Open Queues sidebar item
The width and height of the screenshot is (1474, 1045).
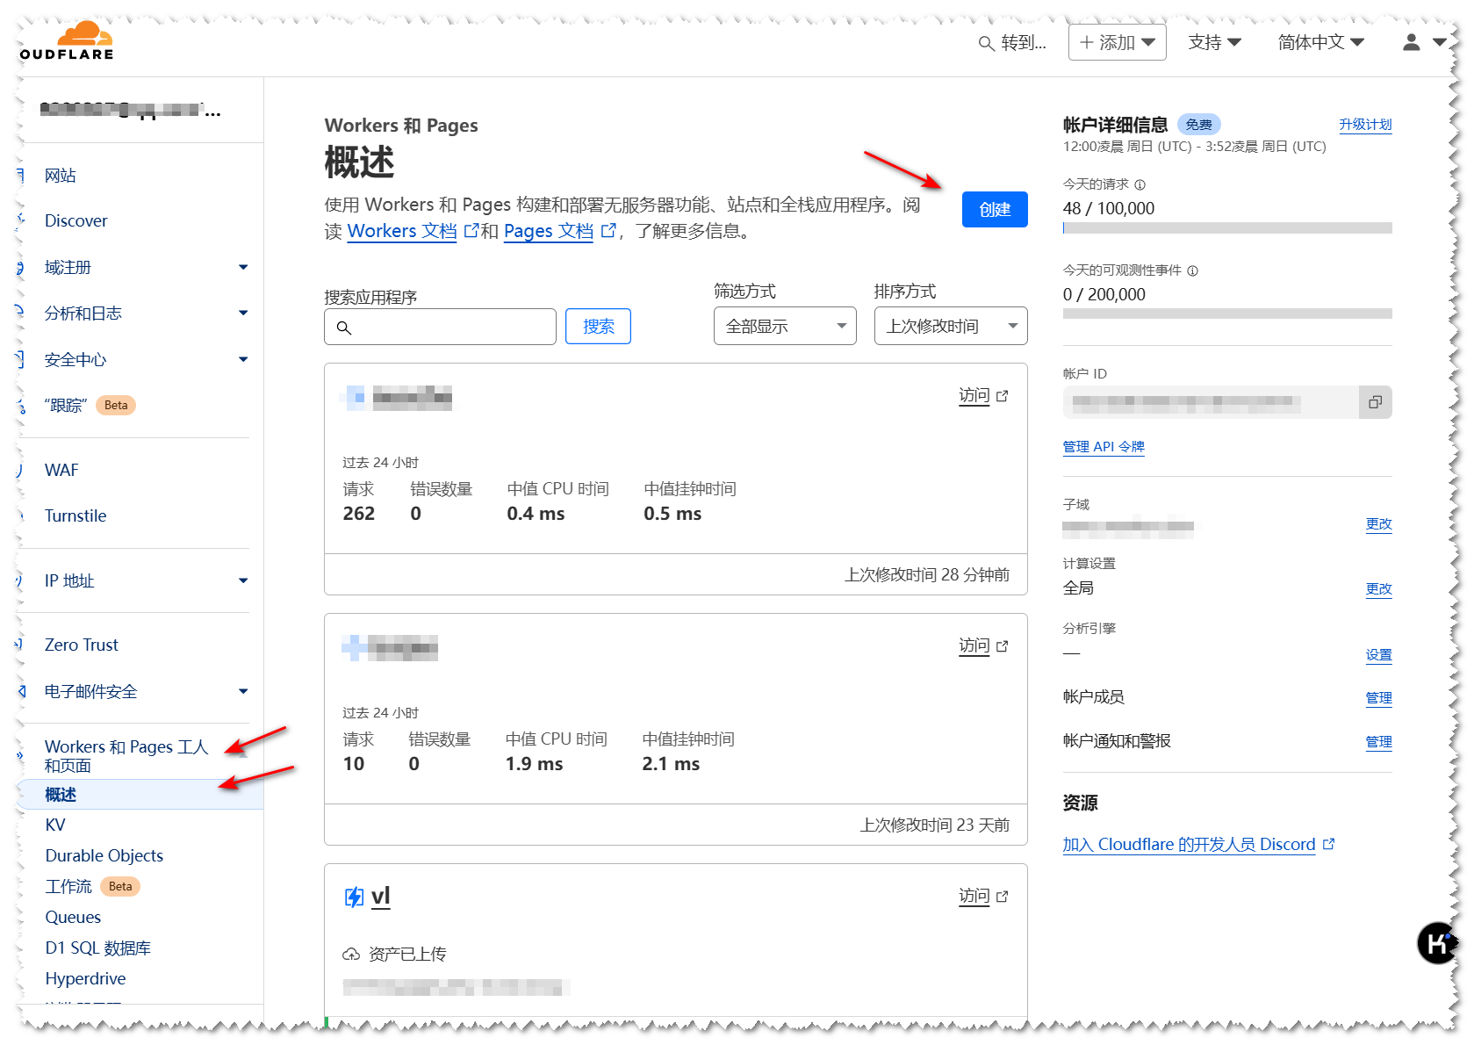pos(73,917)
